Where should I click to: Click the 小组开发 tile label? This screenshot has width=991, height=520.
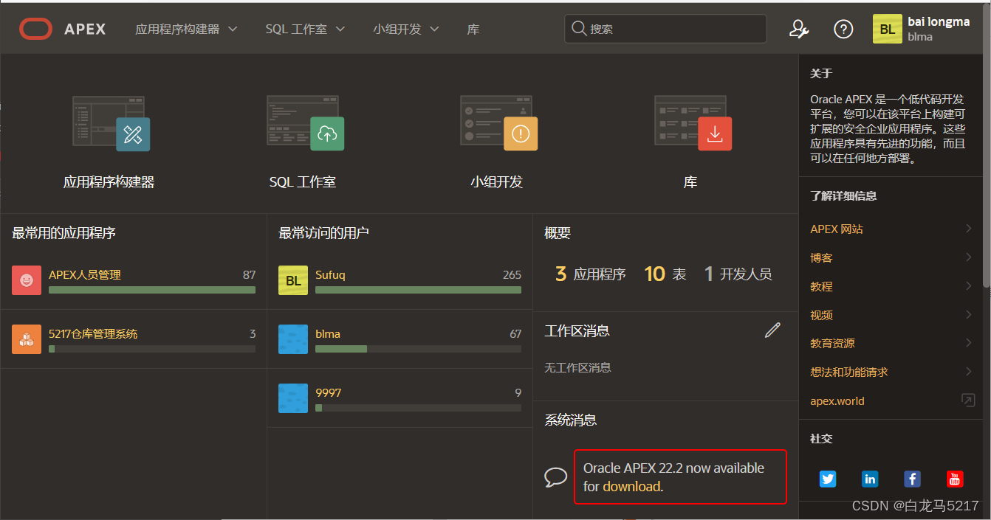pos(497,181)
